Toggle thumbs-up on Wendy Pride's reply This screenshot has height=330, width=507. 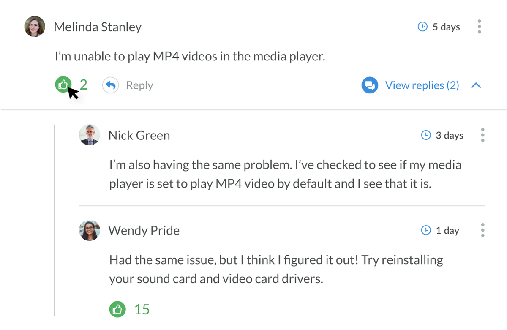[x=118, y=309]
